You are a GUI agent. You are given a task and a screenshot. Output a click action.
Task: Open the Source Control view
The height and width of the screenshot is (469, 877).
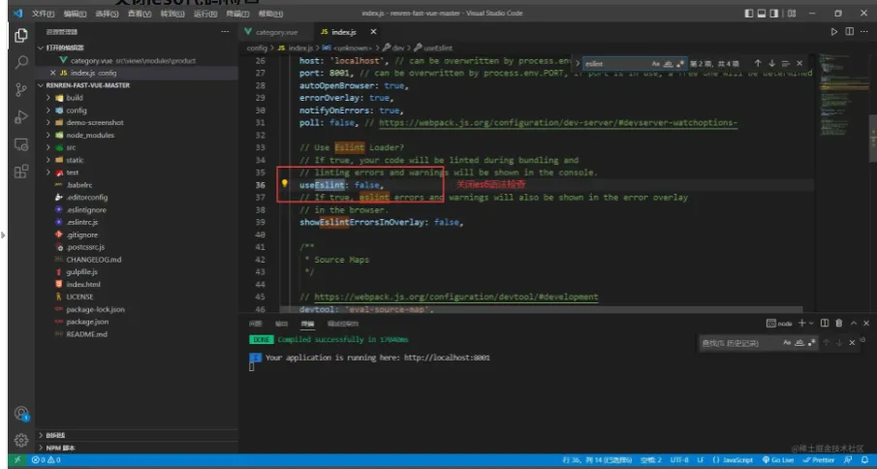[21, 89]
